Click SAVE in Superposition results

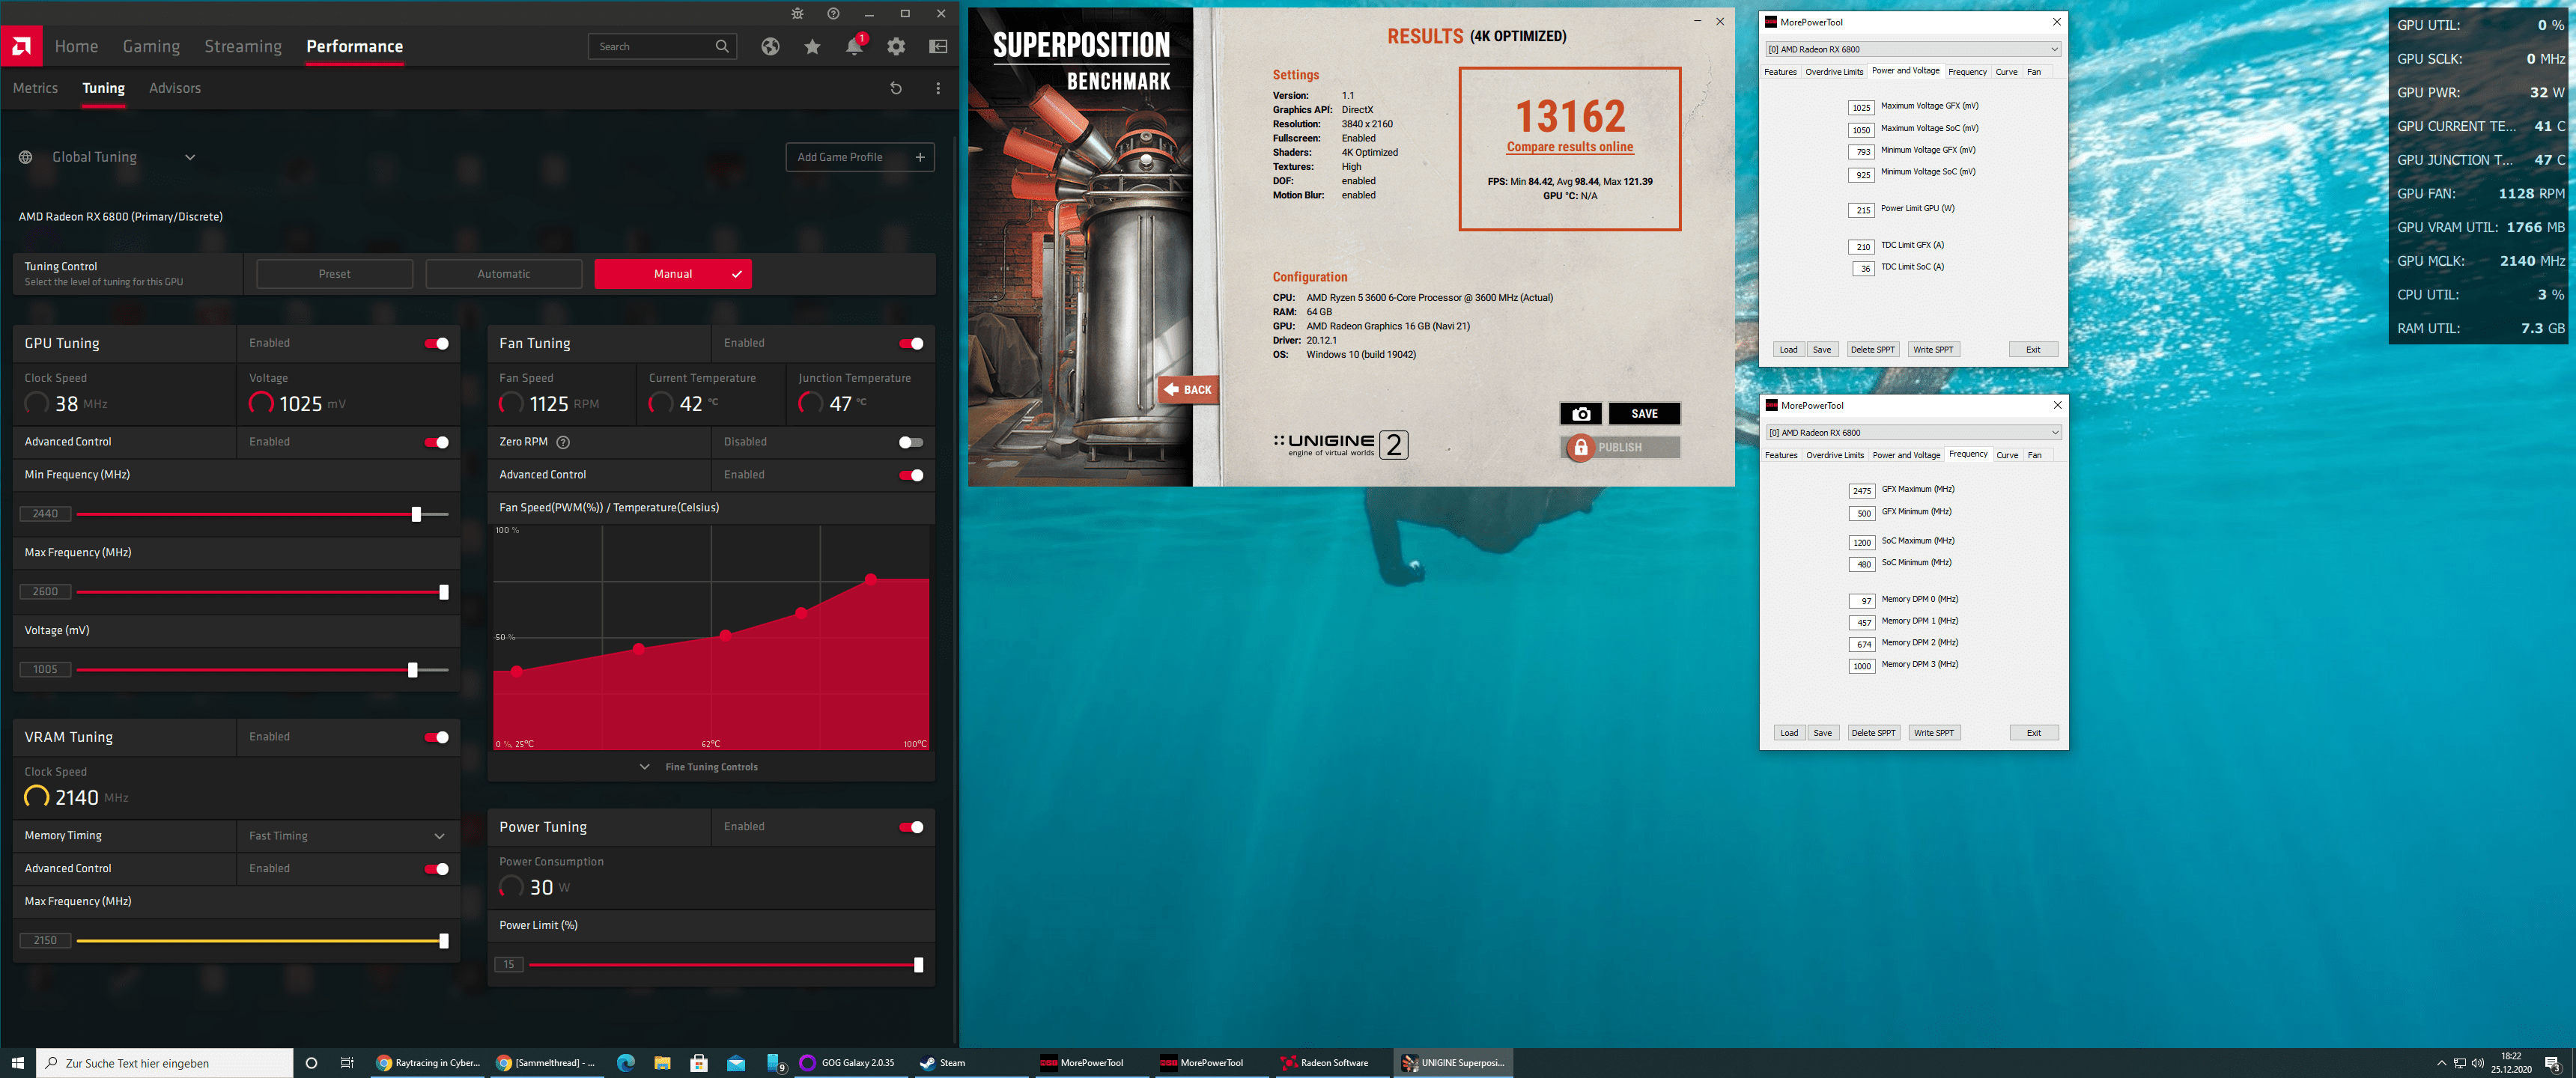1644,414
